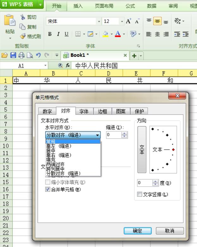The image size is (197, 247).
Task: Click the Open folder icon
Action: [4, 55]
